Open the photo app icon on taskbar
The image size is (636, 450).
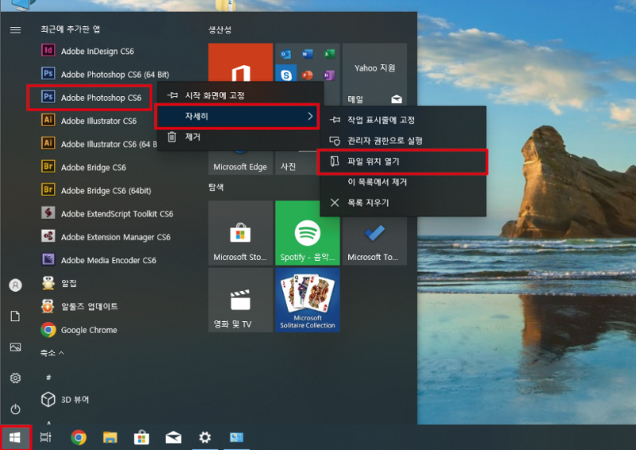(x=236, y=437)
